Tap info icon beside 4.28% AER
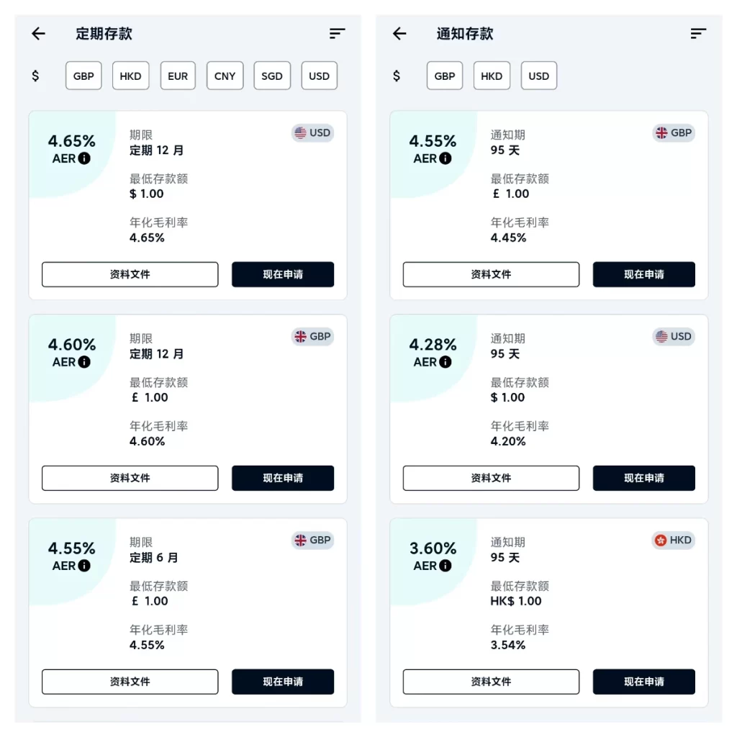This screenshot has width=737, height=737. (446, 362)
